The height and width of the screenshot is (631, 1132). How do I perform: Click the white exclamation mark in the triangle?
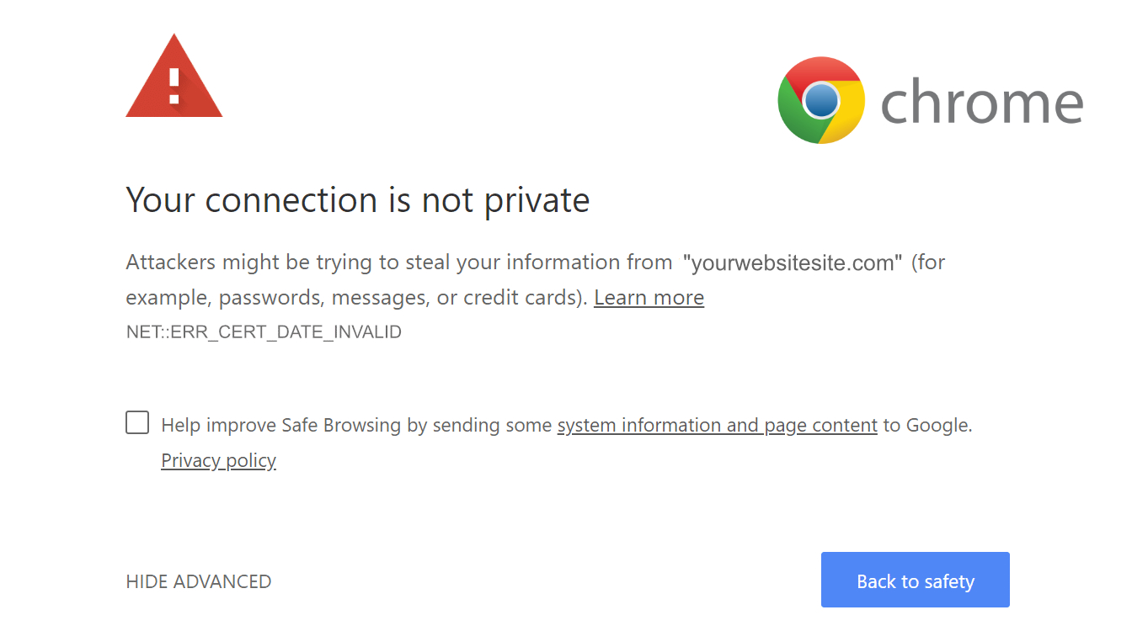[x=174, y=84]
